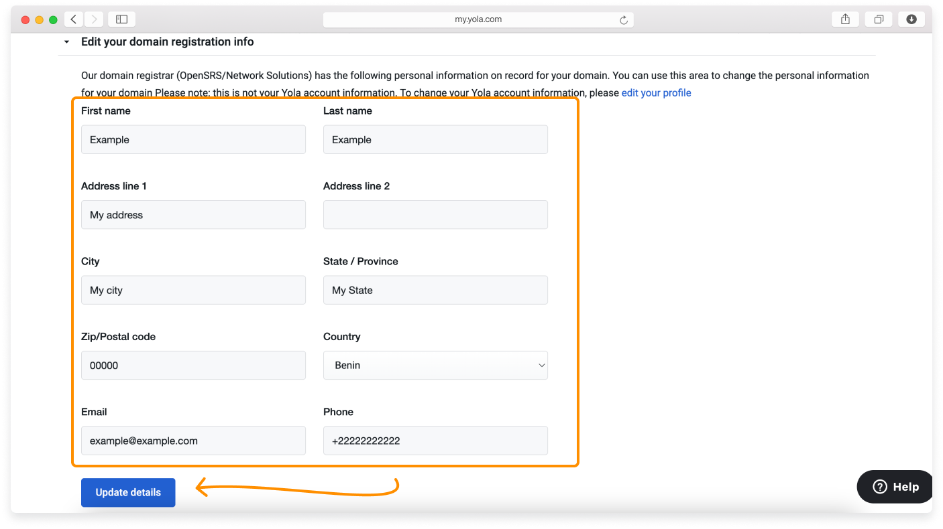Toggle the Safari sidebar icon

click(x=121, y=19)
